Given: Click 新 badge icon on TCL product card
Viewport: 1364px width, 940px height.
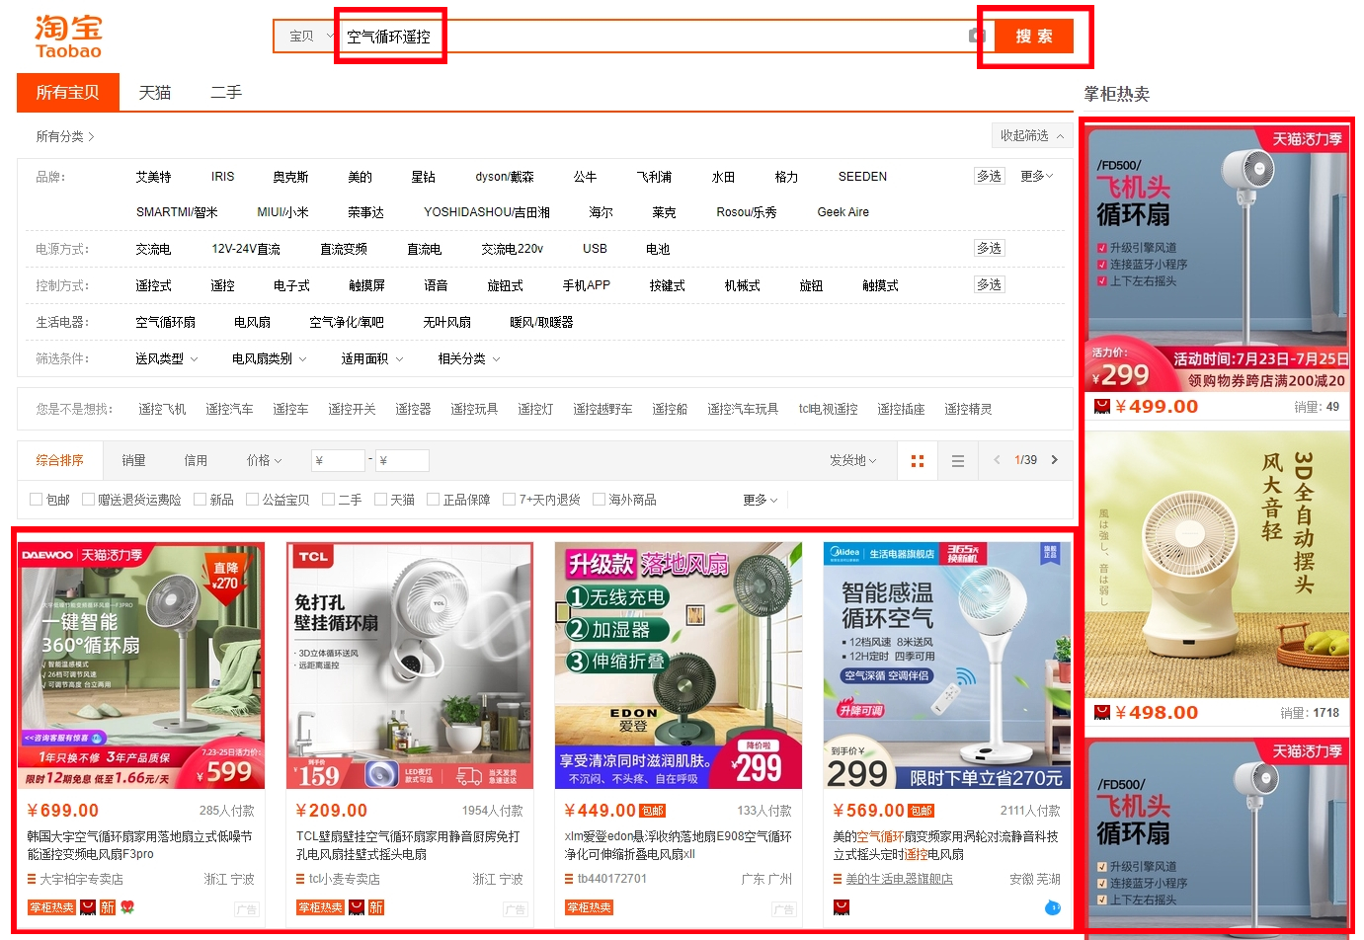Looking at the screenshot, I should coord(376,907).
